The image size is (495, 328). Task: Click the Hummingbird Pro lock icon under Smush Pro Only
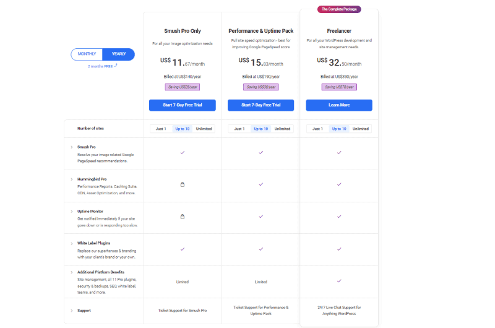pyautogui.click(x=183, y=184)
